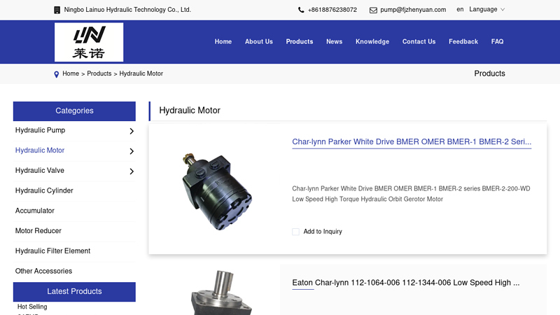
Task: Open Char-lynn Parker White Drive product title
Action: coord(412,142)
